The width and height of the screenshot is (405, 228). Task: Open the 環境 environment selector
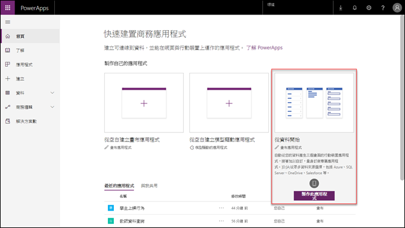pyautogui.click(x=298, y=7)
